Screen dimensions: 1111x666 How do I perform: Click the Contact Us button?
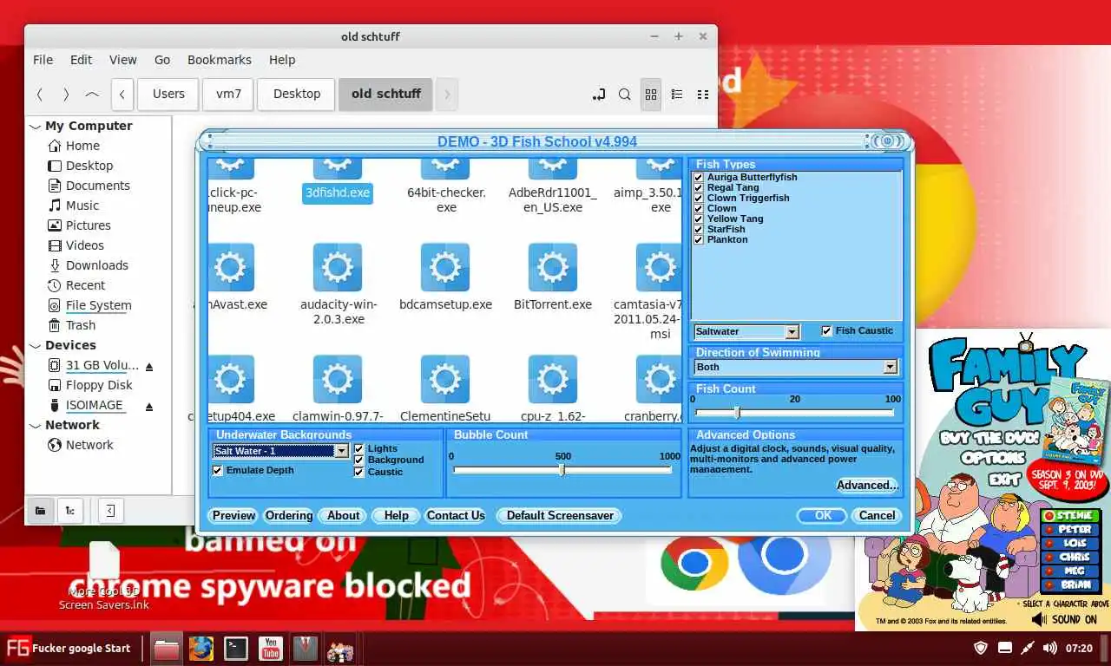click(455, 515)
